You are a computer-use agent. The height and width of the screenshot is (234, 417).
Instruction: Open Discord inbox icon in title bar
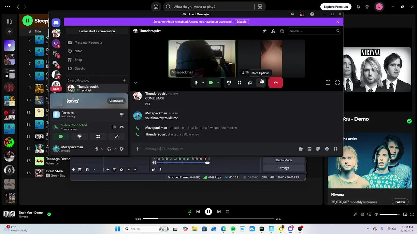302,14
